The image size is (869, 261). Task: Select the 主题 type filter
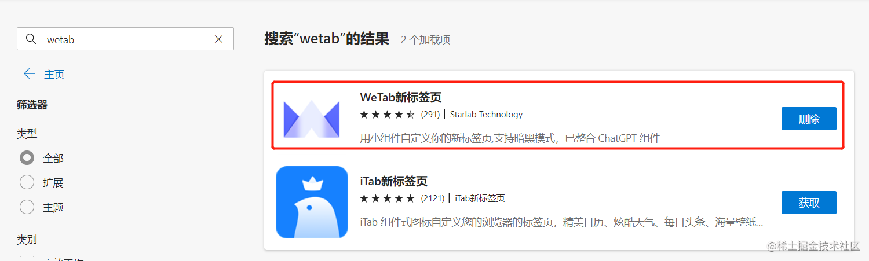(x=27, y=207)
